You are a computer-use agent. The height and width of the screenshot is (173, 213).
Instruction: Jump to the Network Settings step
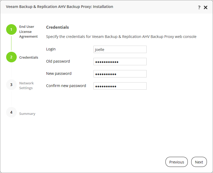[x=26, y=85]
